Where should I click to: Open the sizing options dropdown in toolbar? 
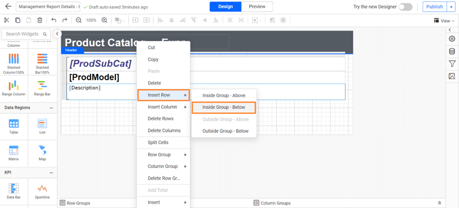[x=257, y=20]
